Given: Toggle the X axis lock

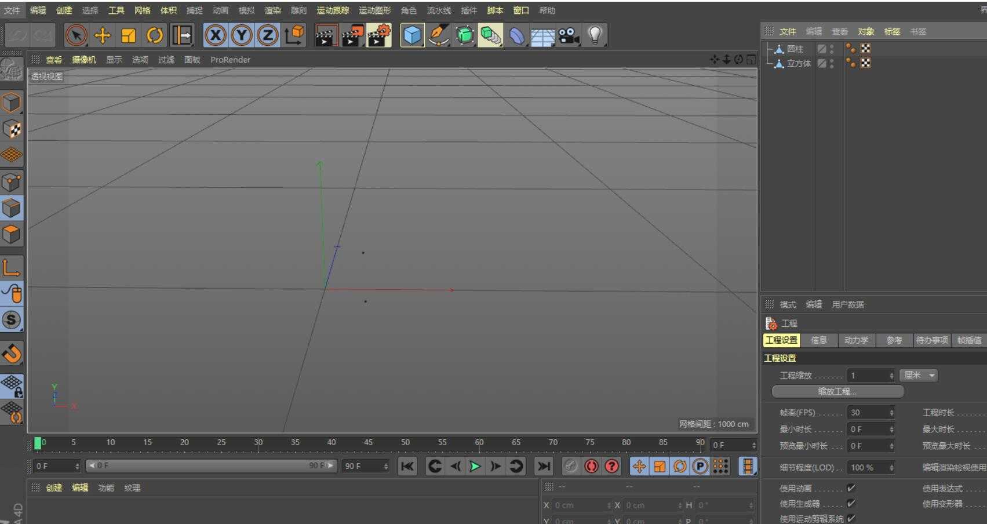Looking at the screenshot, I should [x=215, y=36].
